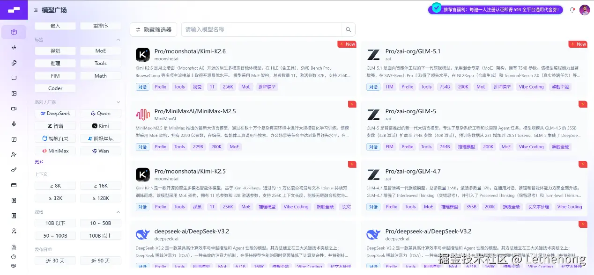
Task: Open the credit card icon in left sidebar
Action: (x=14, y=185)
